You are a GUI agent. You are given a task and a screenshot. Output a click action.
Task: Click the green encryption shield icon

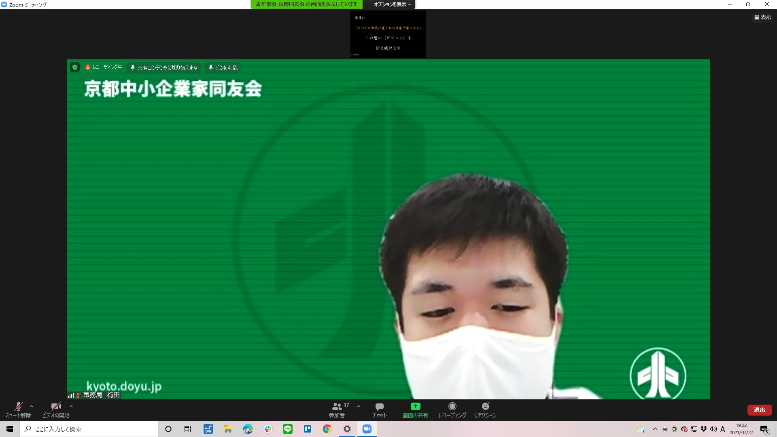tap(75, 67)
